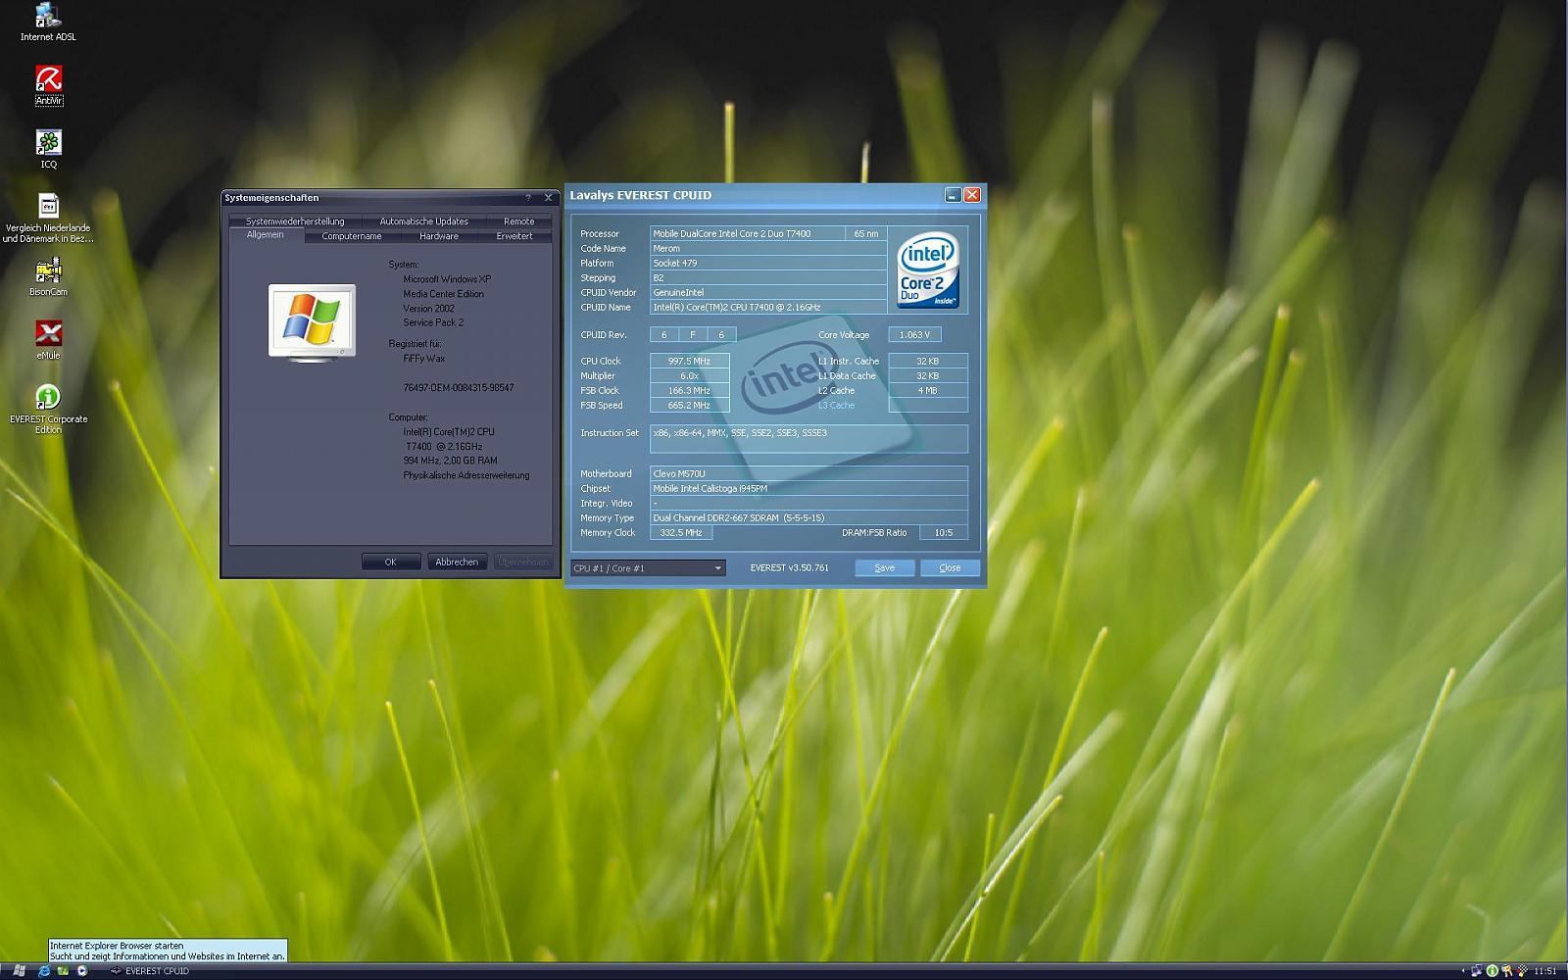This screenshot has width=1568, height=980.
Task: Launch the eMule desktop shortcut
Action: 48,340
